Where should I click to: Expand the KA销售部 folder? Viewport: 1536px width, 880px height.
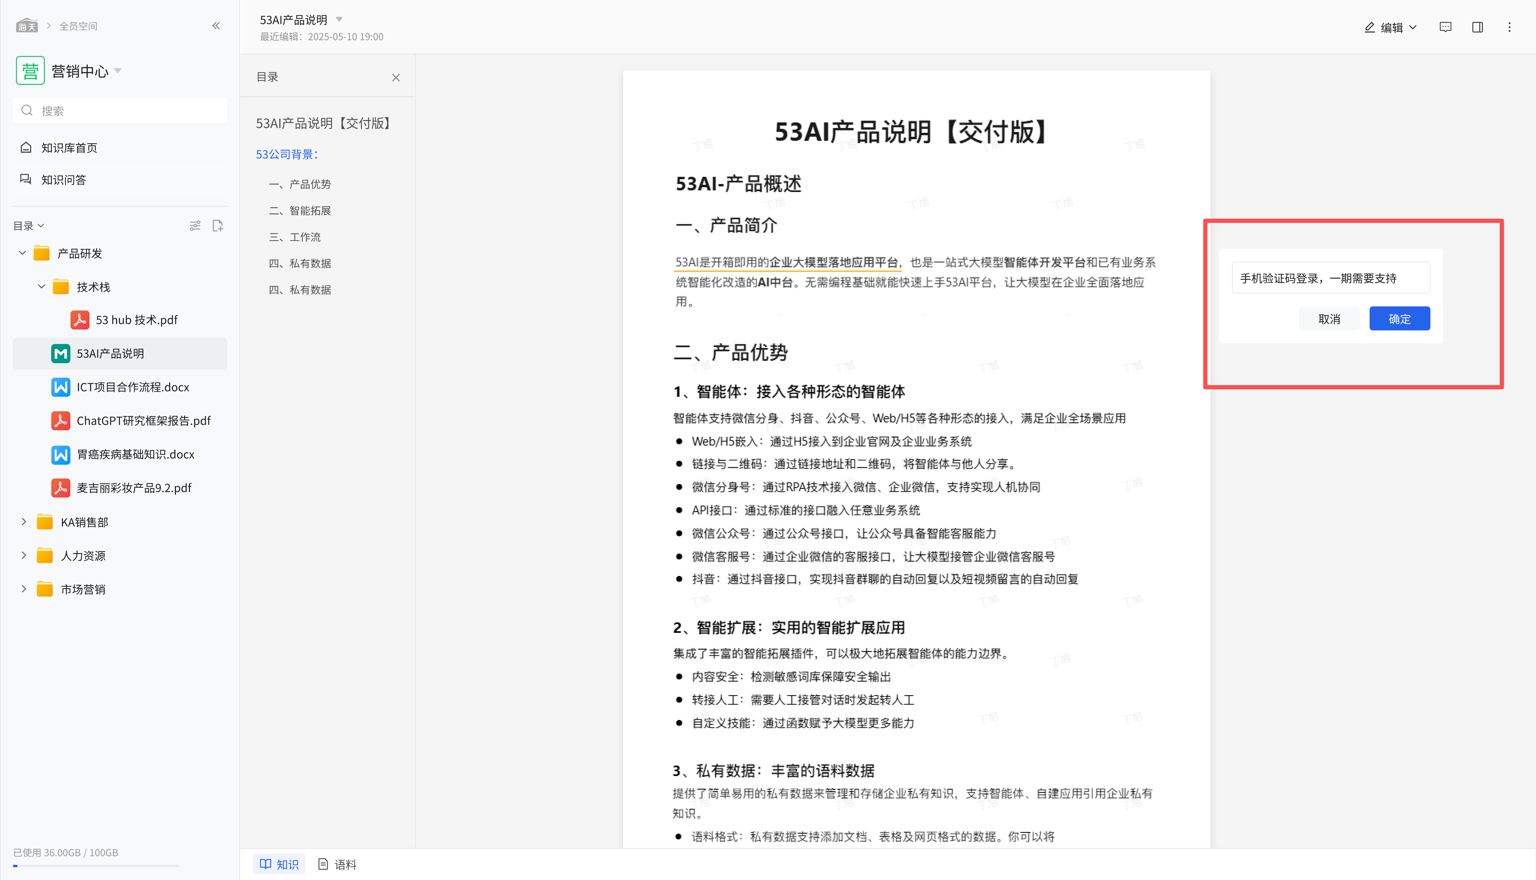coord(23,522)
